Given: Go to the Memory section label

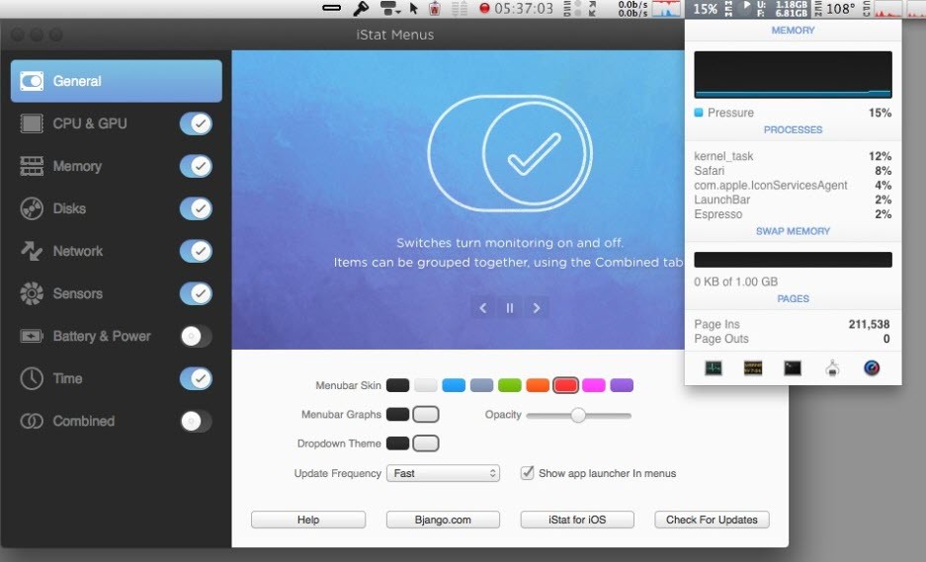Looking at the screenshot, I should pyautogui.click(x=77, y=166).
